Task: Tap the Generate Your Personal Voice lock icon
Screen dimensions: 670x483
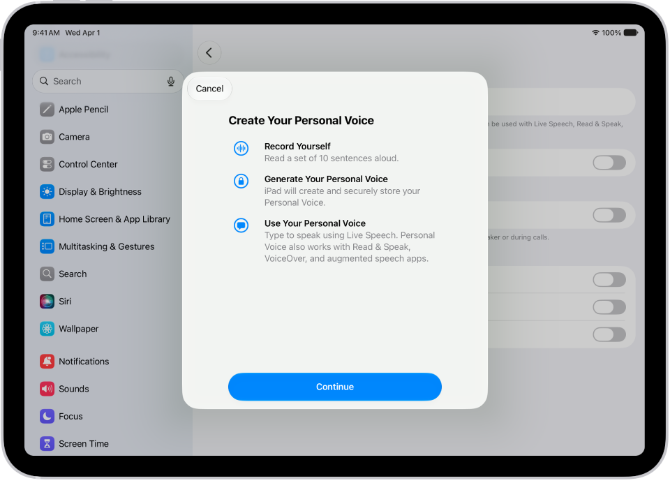Action: (241, 181)
